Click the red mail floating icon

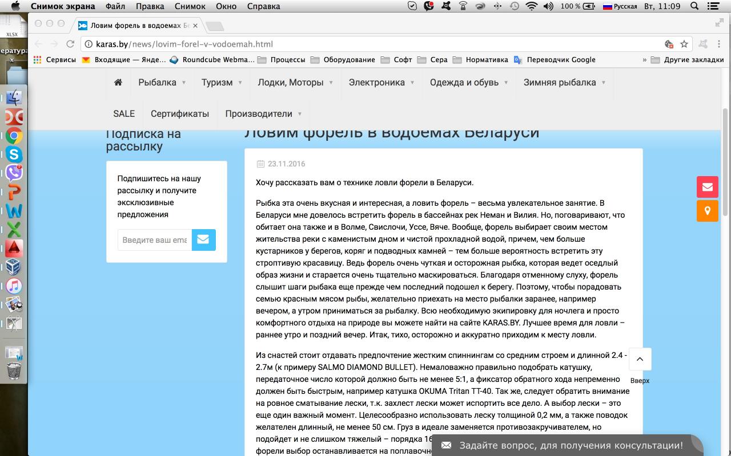click(707, 187)
